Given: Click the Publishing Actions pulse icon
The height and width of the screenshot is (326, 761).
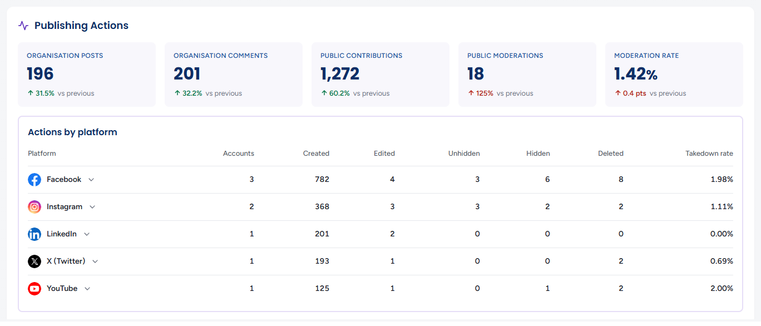Looking at the screenshot, I should coord(23,26).
